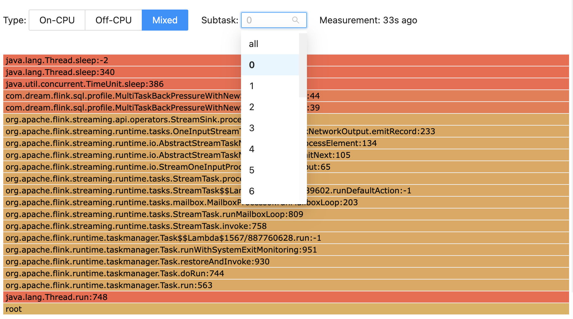Image resolution: width=573 pixels, height=319 pixels.
Task: Click the StreamTask.invoke:758 frame
Action: [286, 226]
